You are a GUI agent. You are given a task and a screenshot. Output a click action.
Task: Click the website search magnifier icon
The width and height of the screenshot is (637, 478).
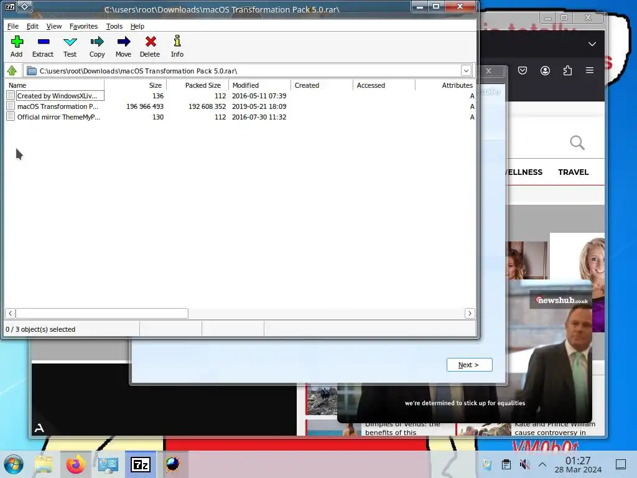(x=577, y=143)
